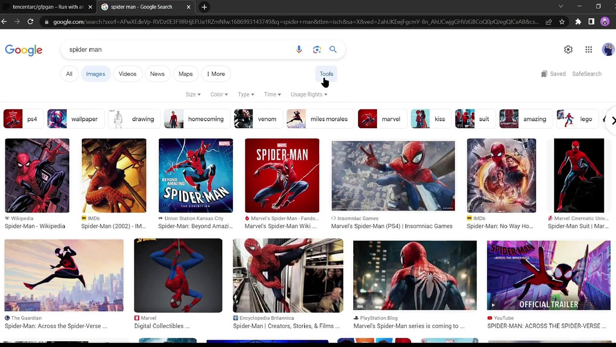Refine search with the lego chip
The width and height of the screenshot is (616, 347).
[577, 119]
